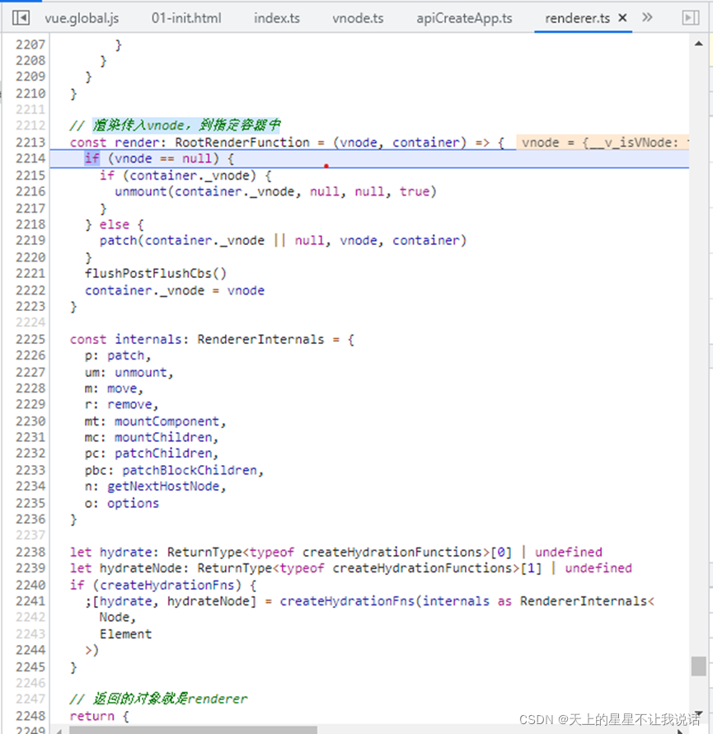Switch to the vue.global.js tab

[x=82, y=18]
